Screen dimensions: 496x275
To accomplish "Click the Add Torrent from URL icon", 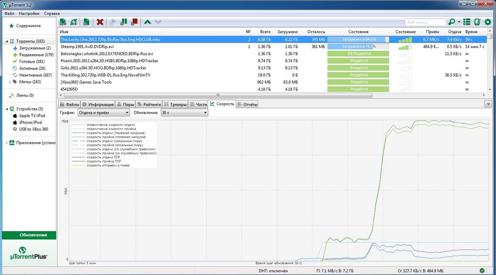I will (74, 22).
